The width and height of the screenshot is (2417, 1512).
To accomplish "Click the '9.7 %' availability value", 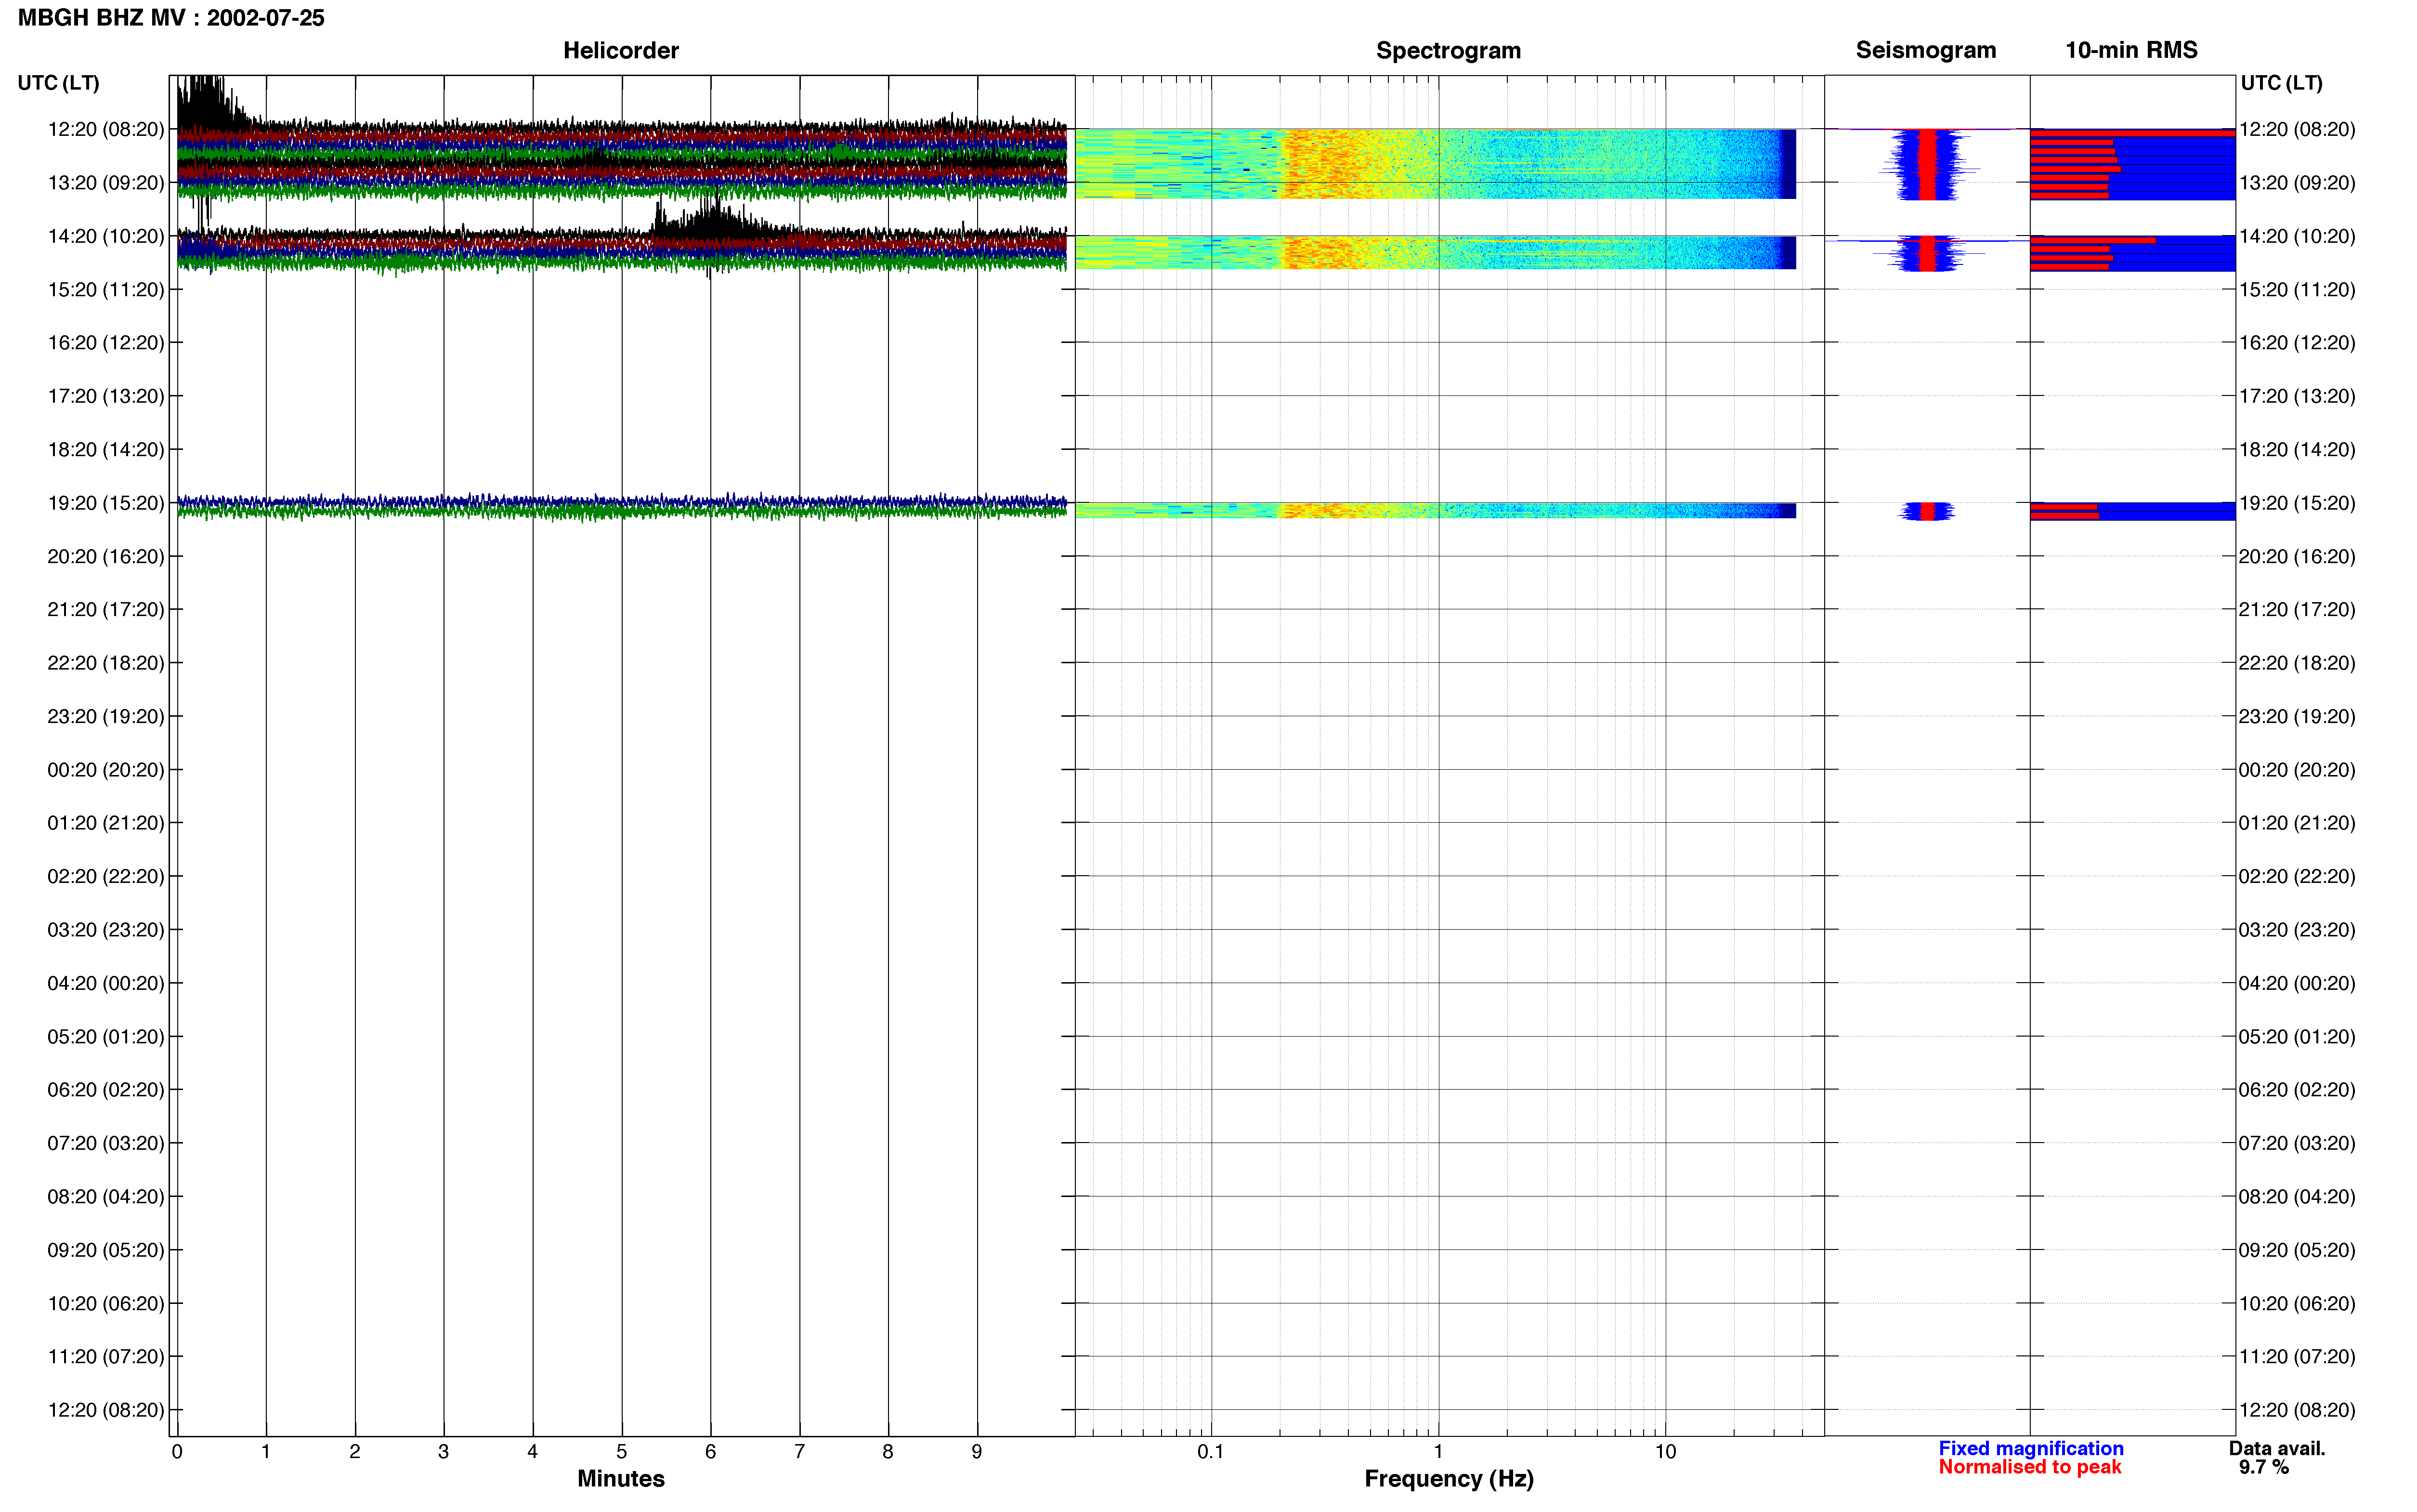I will point(2264,1467).
